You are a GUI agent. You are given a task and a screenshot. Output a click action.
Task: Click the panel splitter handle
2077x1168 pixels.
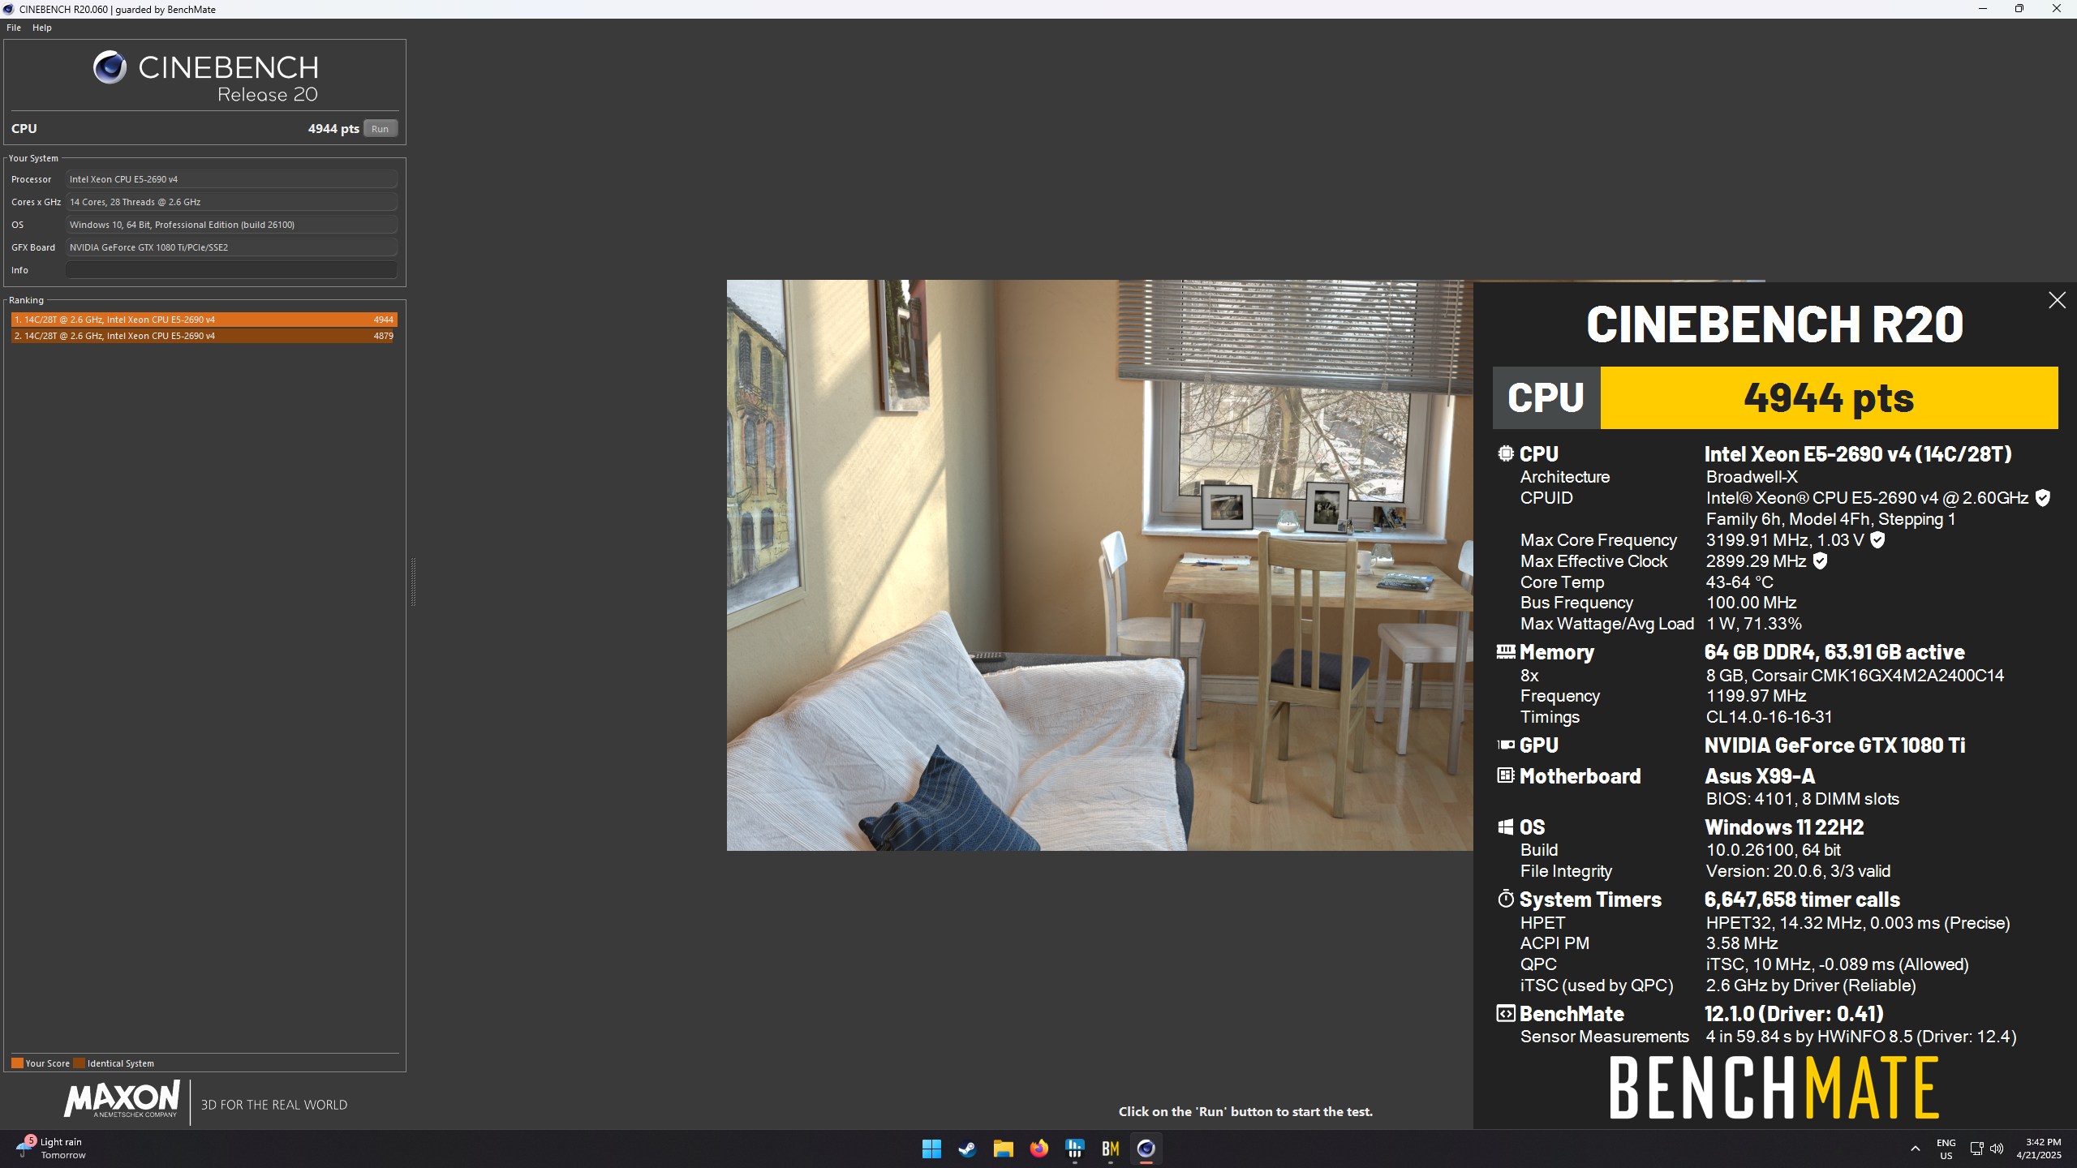413,582
